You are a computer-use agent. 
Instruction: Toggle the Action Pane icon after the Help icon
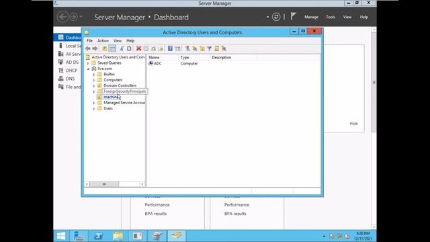[177, 48]
